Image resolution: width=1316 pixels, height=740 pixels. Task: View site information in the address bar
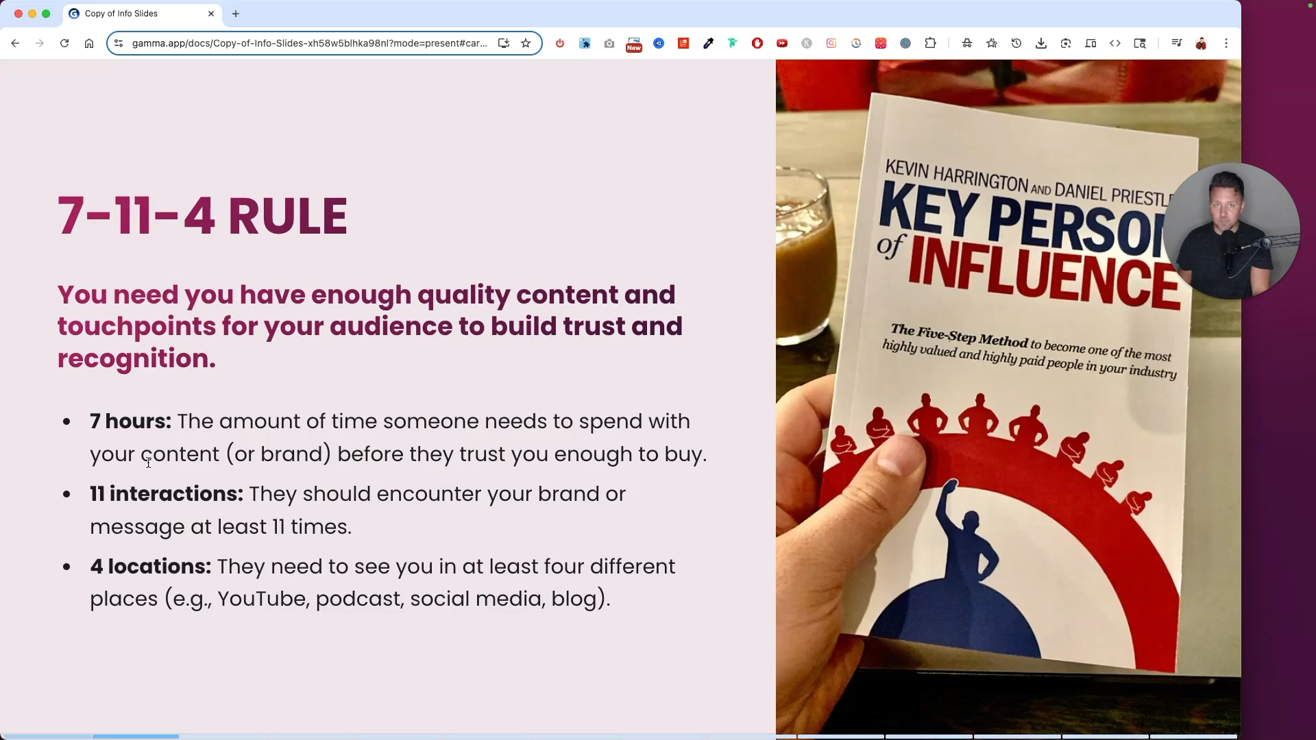pos(119,43)
